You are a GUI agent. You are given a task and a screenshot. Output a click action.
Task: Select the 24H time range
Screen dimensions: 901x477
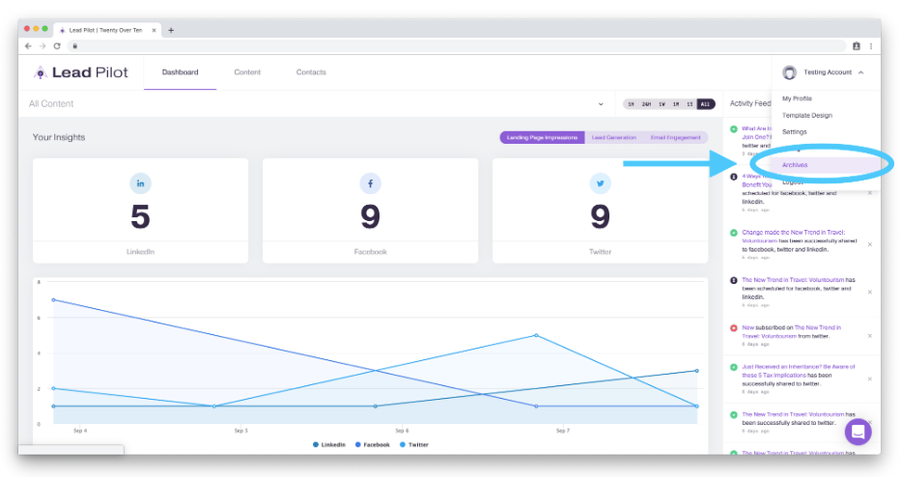(646, 104)
